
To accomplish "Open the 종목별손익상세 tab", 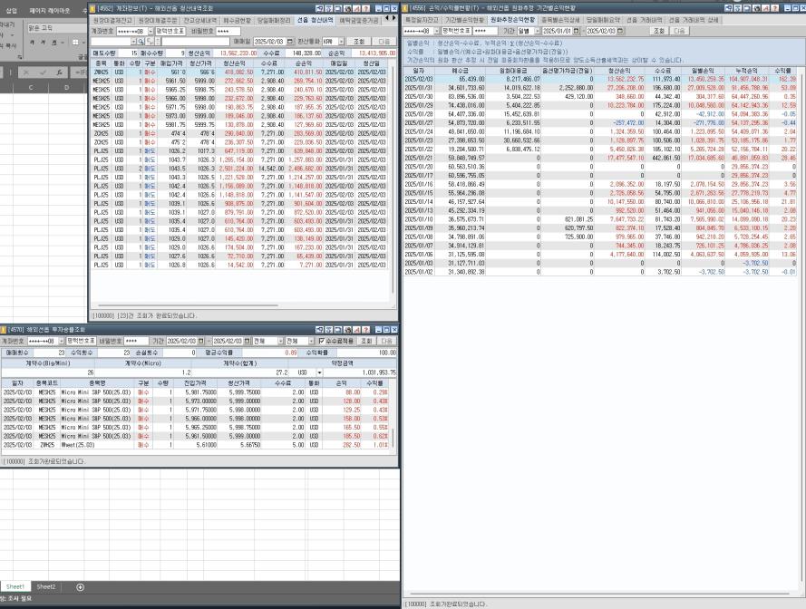I will [x=560, y=20].
